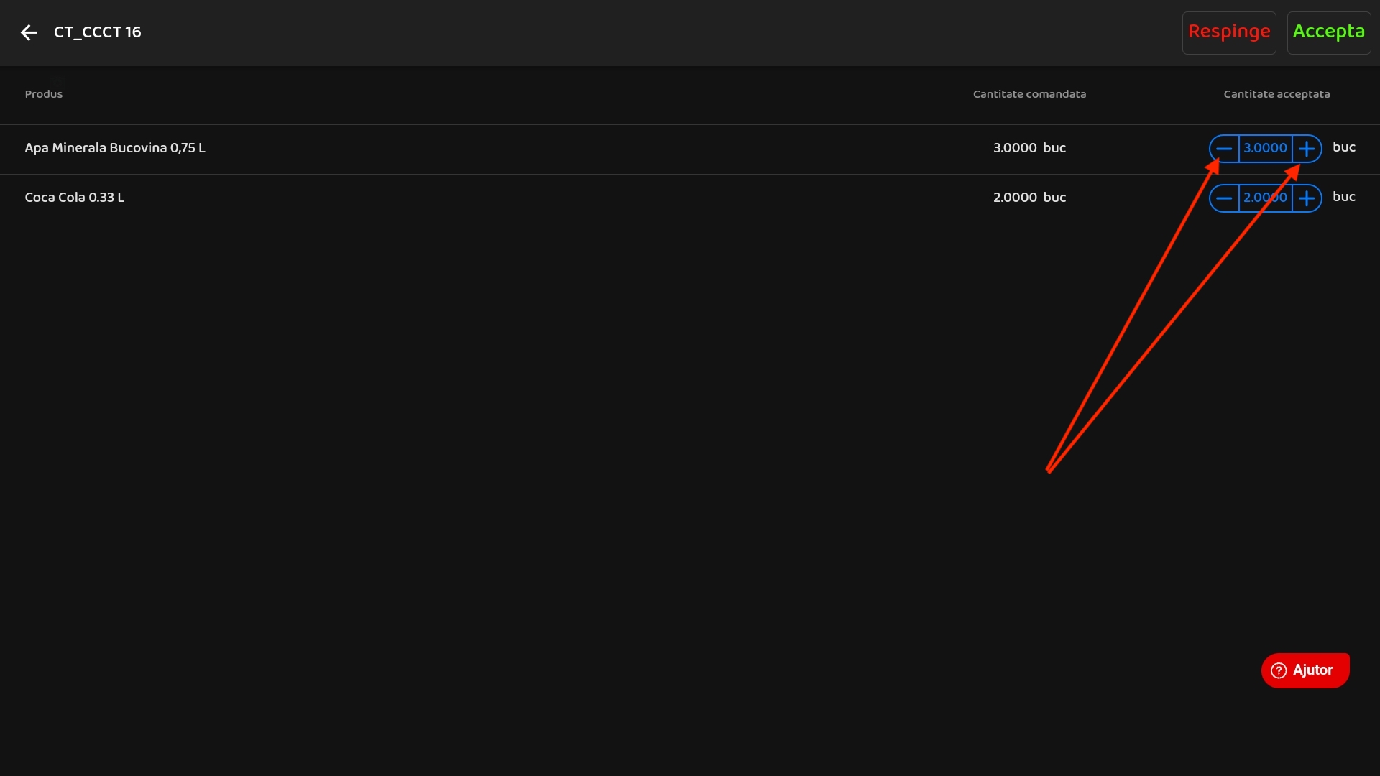Click ordered quantity 2.0000 buc
The width and height of the screenshot is (1380, 776).
coord(1029,198)
